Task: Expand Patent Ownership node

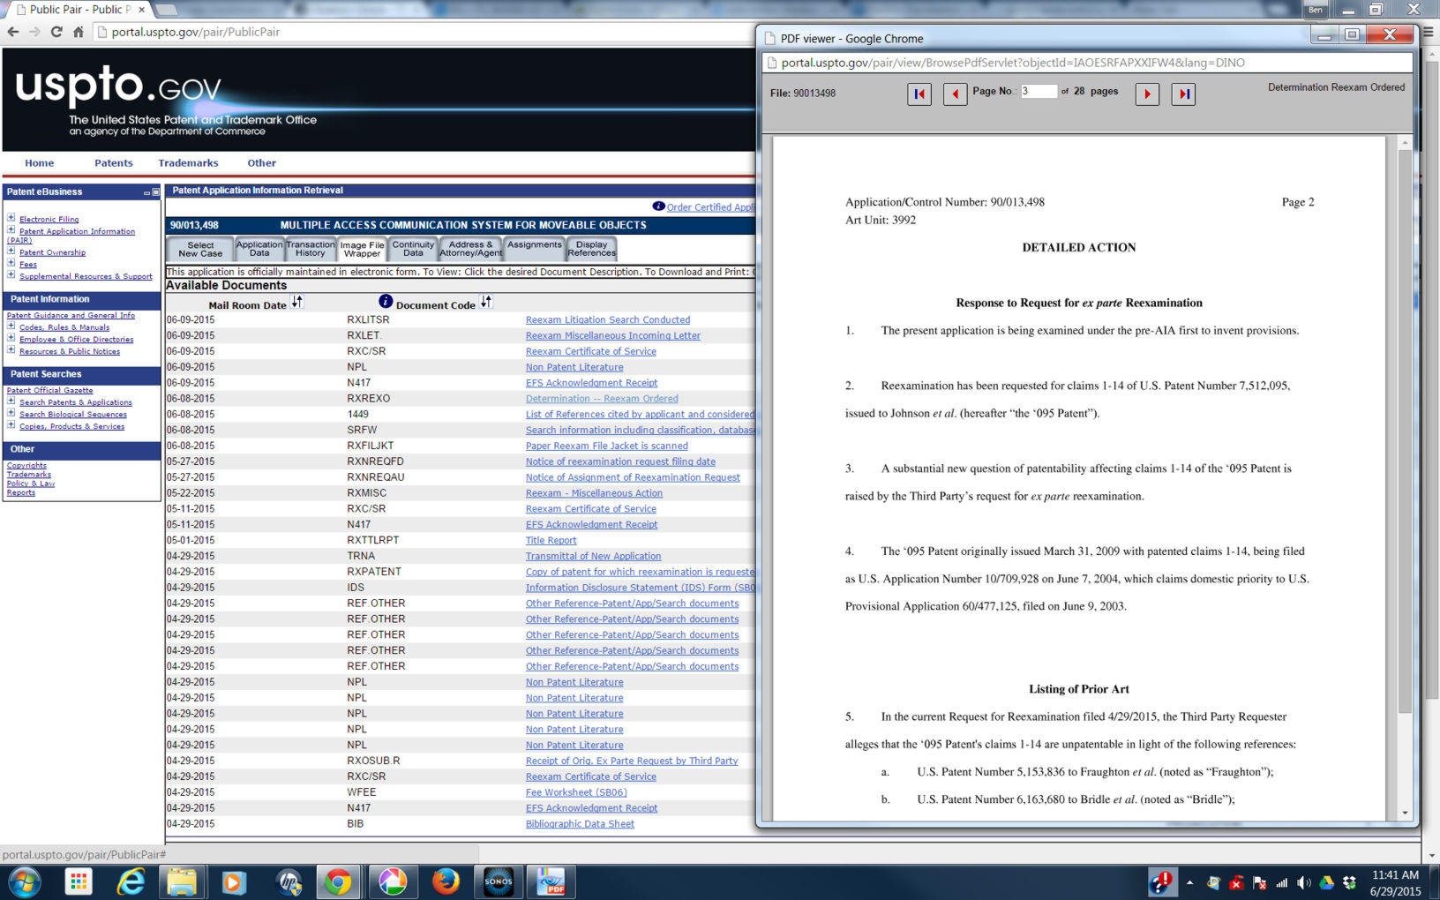Action: pyautogui.click(x=11, y=251)
